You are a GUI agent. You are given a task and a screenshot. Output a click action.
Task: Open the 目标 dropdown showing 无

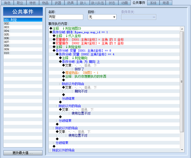point(102,17)
